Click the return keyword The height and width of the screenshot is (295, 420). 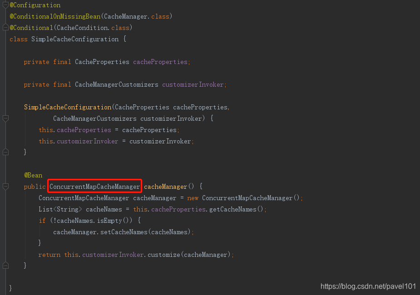pos(49,255)
